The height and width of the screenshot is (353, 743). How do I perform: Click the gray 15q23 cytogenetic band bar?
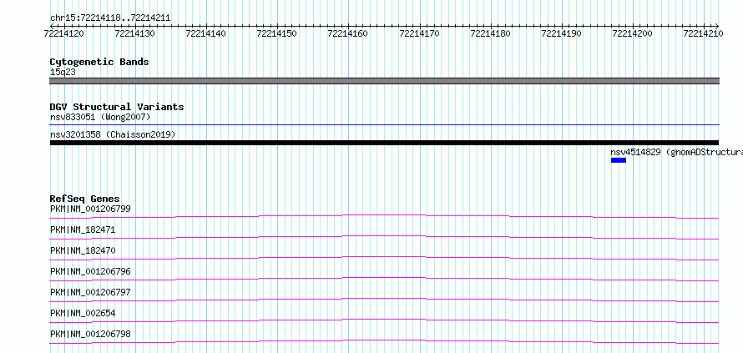click(x=384, y=81)
